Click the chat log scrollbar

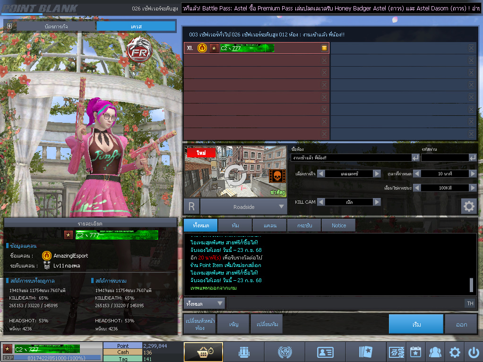tap(471, 285)
